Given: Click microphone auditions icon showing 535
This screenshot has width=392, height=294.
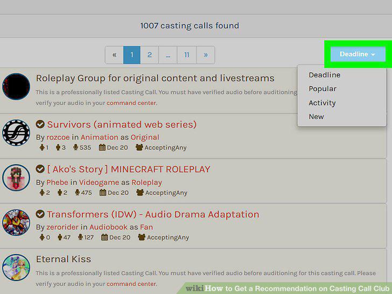Looking at the screenshot, I should 75,147.
